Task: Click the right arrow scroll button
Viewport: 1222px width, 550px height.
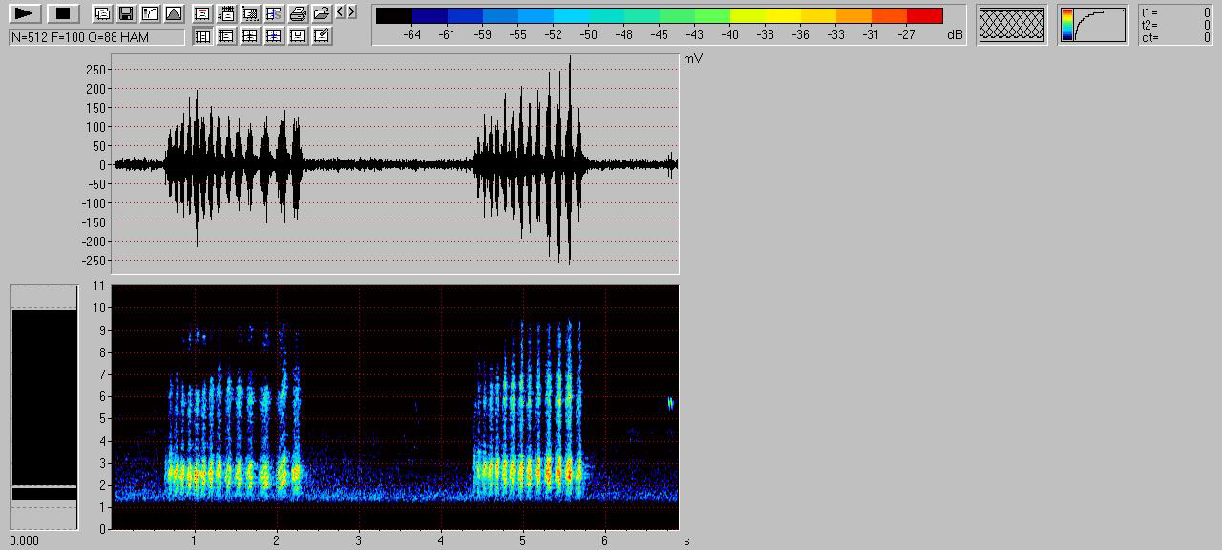Action: coord(352,12)
